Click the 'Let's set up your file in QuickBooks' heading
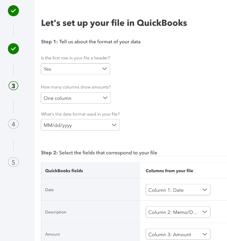The image size is (227, 241). pyautogui.click(x=114, y=23)
